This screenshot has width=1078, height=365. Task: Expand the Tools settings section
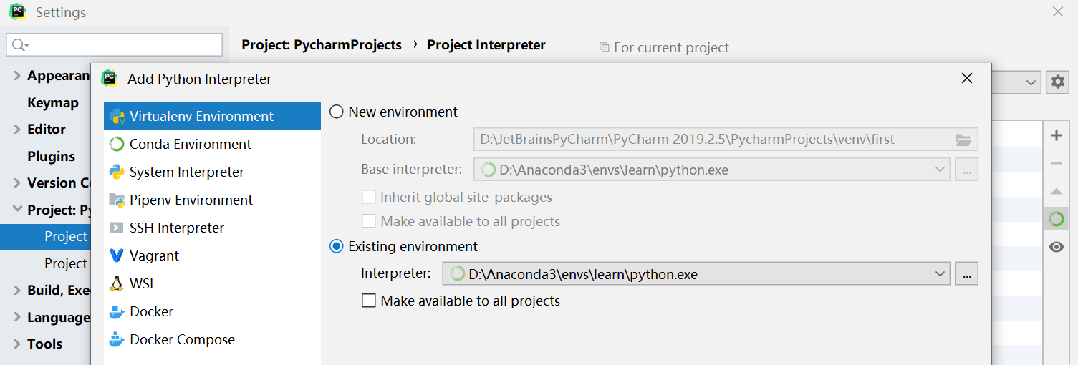17,344
